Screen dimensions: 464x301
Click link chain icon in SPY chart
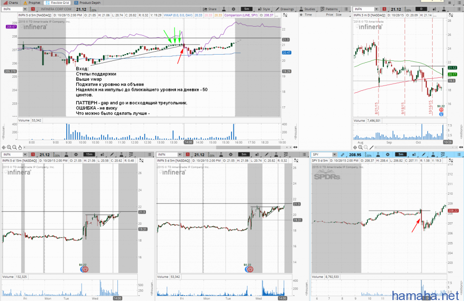(x=342, y=155)
